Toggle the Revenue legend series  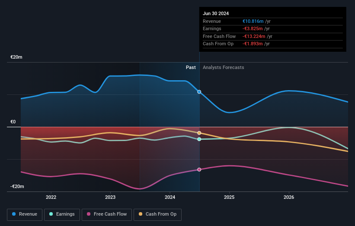click(x=25, y=214)
